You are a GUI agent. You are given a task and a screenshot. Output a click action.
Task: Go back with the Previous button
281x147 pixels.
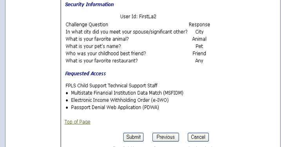point(166,137)
